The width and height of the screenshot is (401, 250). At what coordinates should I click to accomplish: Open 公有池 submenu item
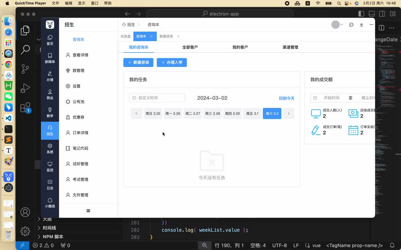88,102
